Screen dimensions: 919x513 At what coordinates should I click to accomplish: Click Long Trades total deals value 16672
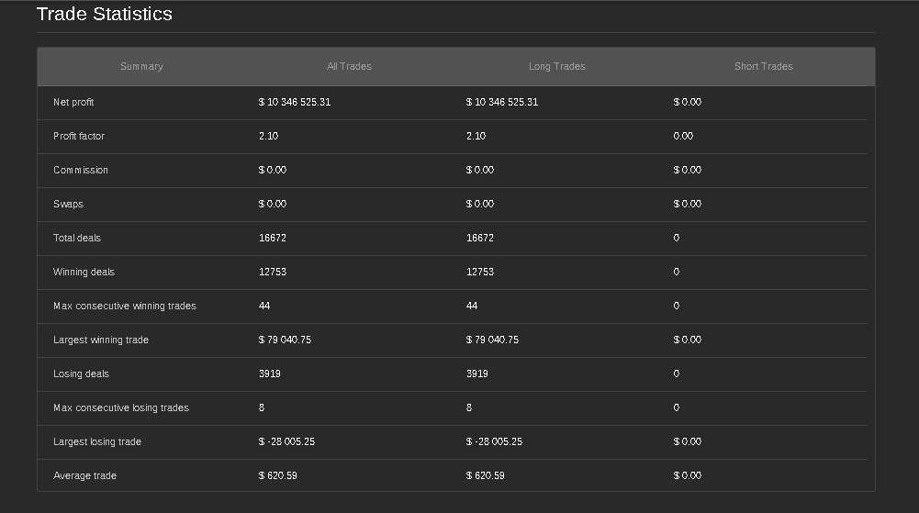[x=480, y=238]
